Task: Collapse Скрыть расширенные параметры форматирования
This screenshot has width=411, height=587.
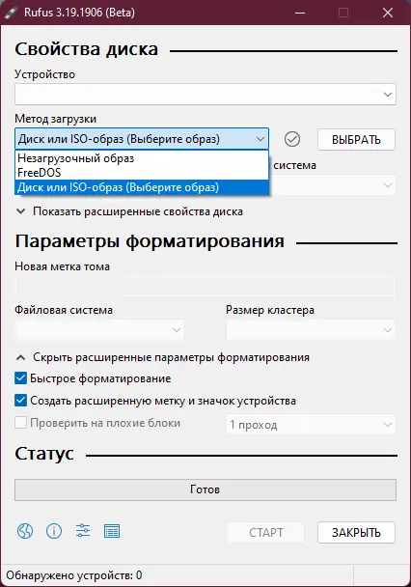Action: [x=162, y=357]
